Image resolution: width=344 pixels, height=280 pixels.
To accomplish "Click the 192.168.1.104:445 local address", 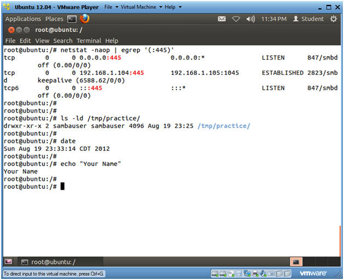I will click(x=112, y=73).
